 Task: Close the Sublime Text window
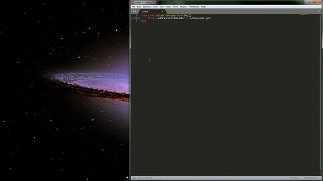pyautogui.click(x=318, y=2)
